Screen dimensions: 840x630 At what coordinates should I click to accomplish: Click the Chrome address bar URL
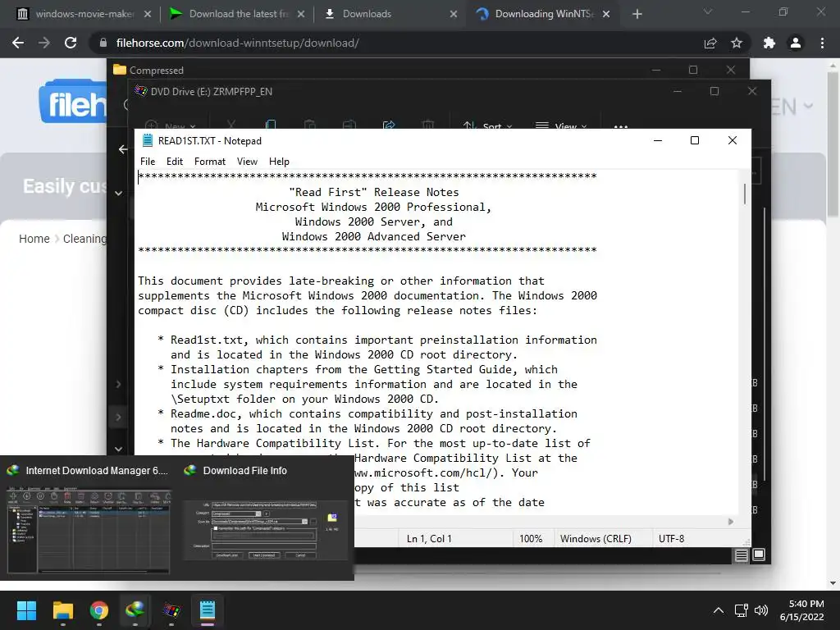(x=237, y=43)
